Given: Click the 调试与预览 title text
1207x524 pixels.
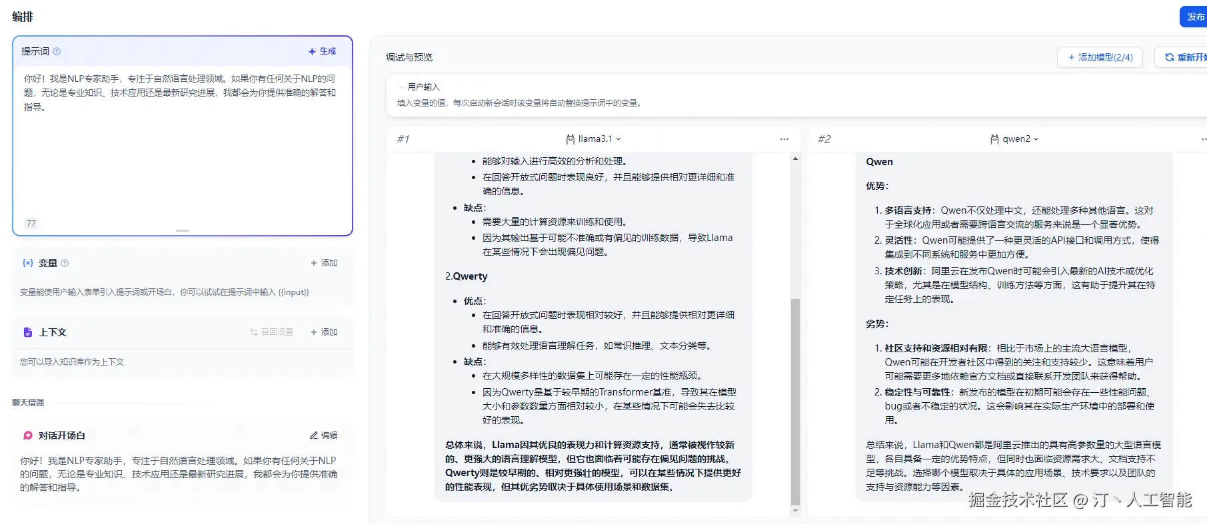Looking at the screenshot, I should (409, 57).
